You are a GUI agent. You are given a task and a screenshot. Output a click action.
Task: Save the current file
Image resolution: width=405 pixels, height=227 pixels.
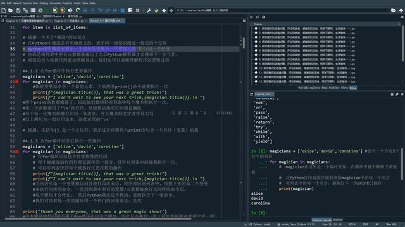click(18, 10)
